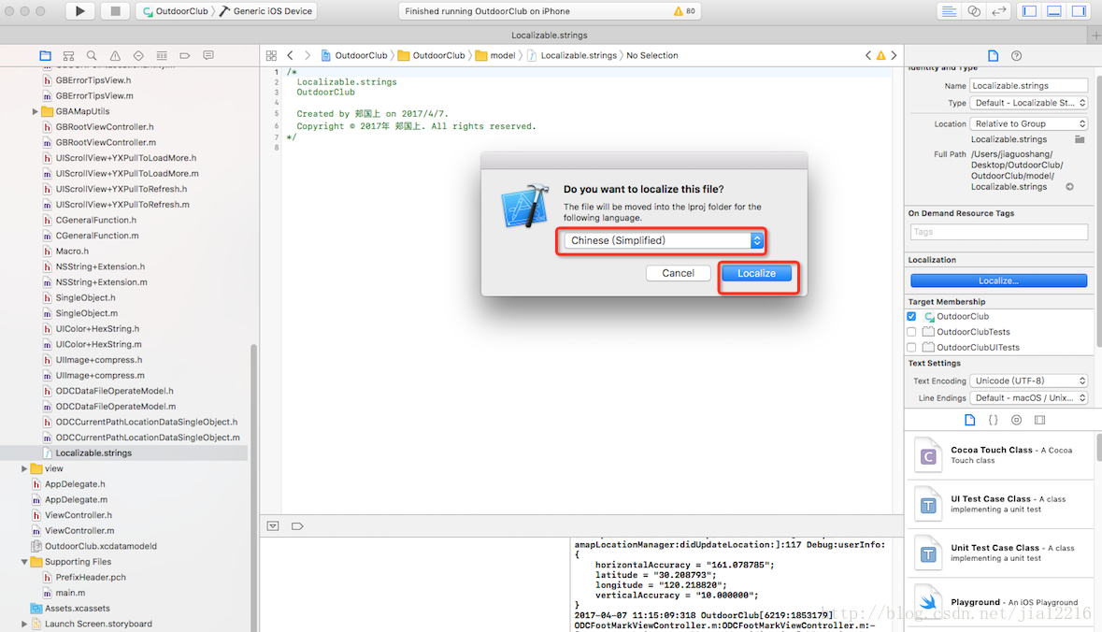Jump to the next issue arrow
1102x632 pixels.
894,55
